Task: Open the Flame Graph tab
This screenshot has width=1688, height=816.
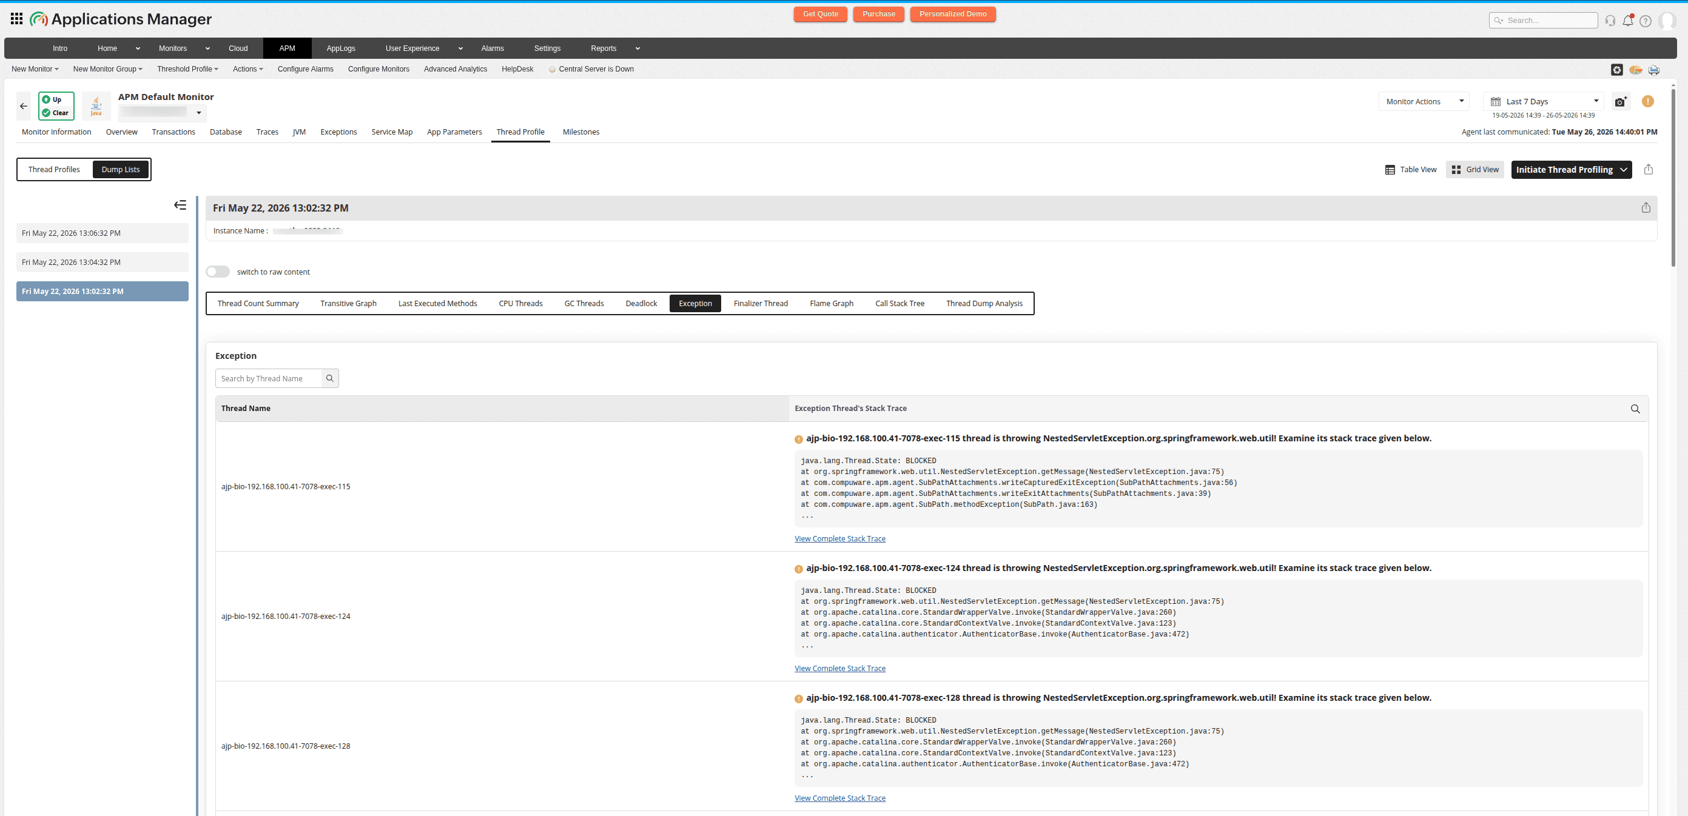Action: tap(831, 303)
